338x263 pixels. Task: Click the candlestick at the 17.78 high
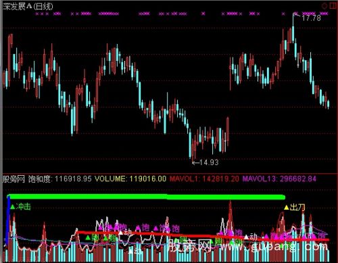[293, 29]
